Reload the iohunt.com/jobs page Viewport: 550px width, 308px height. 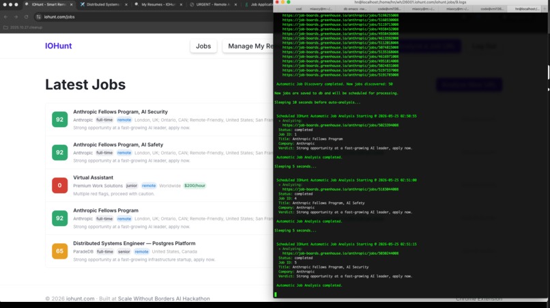click(27, 17)
